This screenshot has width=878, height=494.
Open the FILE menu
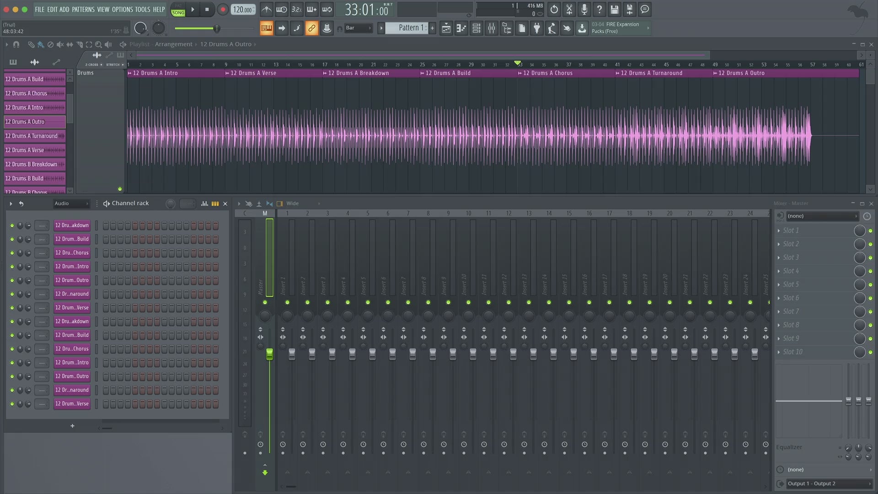[x=40, y=9]
